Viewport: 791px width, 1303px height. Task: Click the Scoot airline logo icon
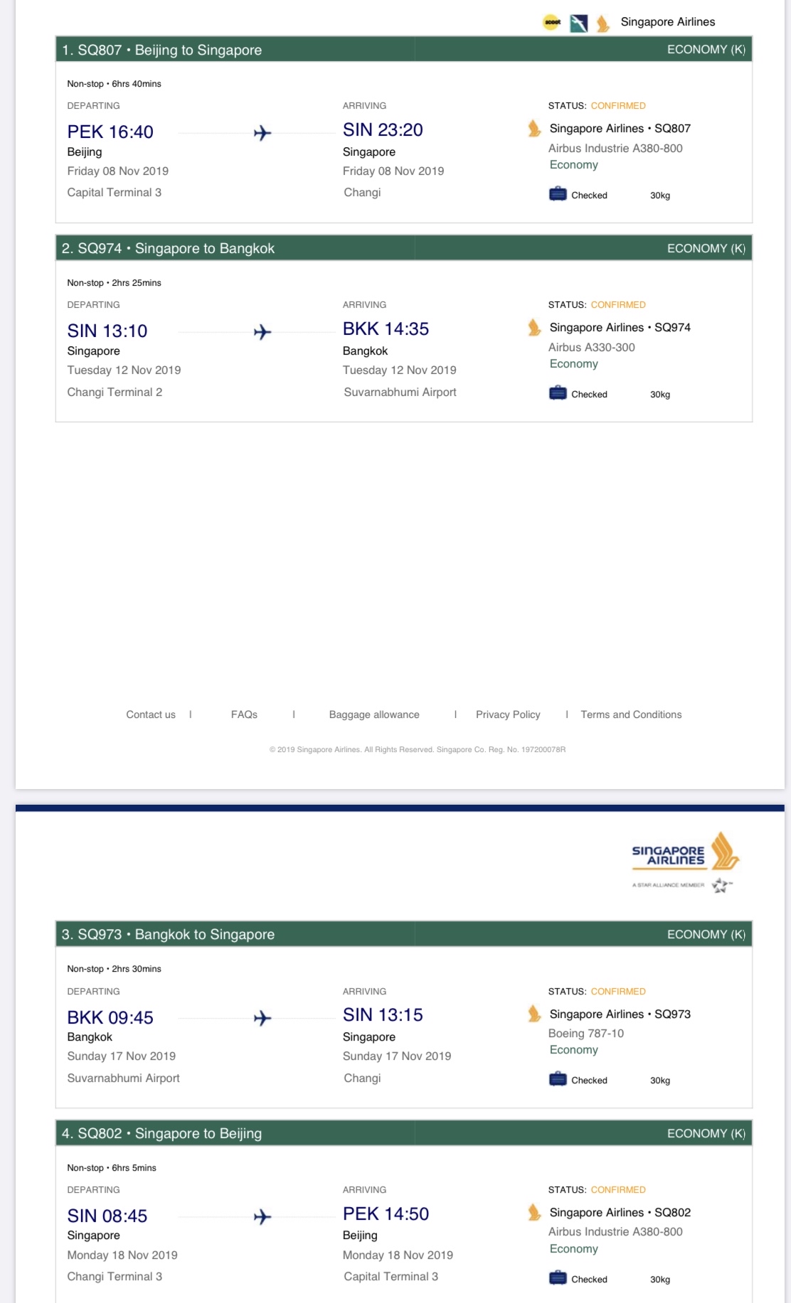[x=552, y=23]
